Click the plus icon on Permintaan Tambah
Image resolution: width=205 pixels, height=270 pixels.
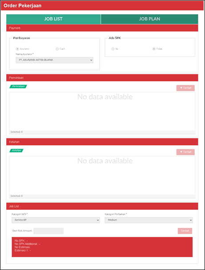pos(181,88)
